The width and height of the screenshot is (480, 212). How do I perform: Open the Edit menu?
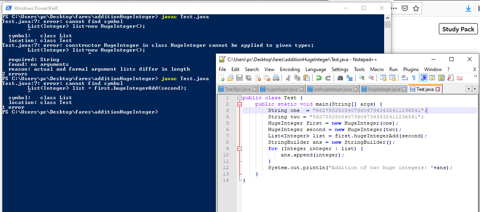point(235,69)
